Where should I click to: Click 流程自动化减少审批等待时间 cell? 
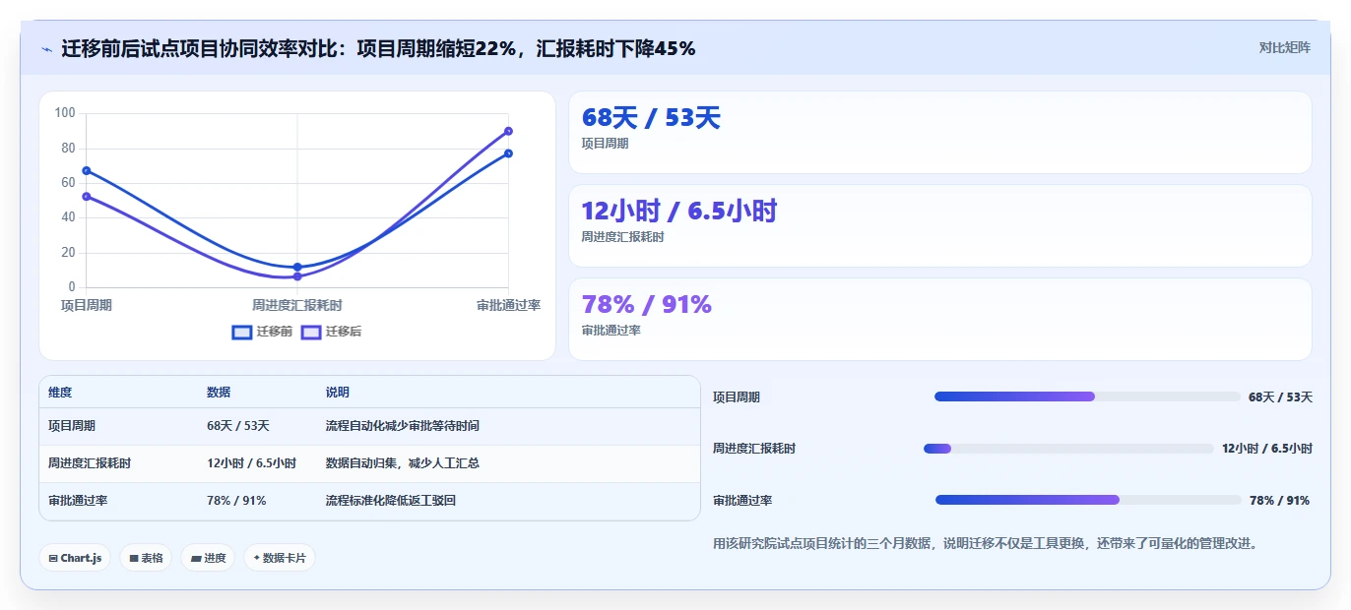pyautogui.click(x=403, y=426)
